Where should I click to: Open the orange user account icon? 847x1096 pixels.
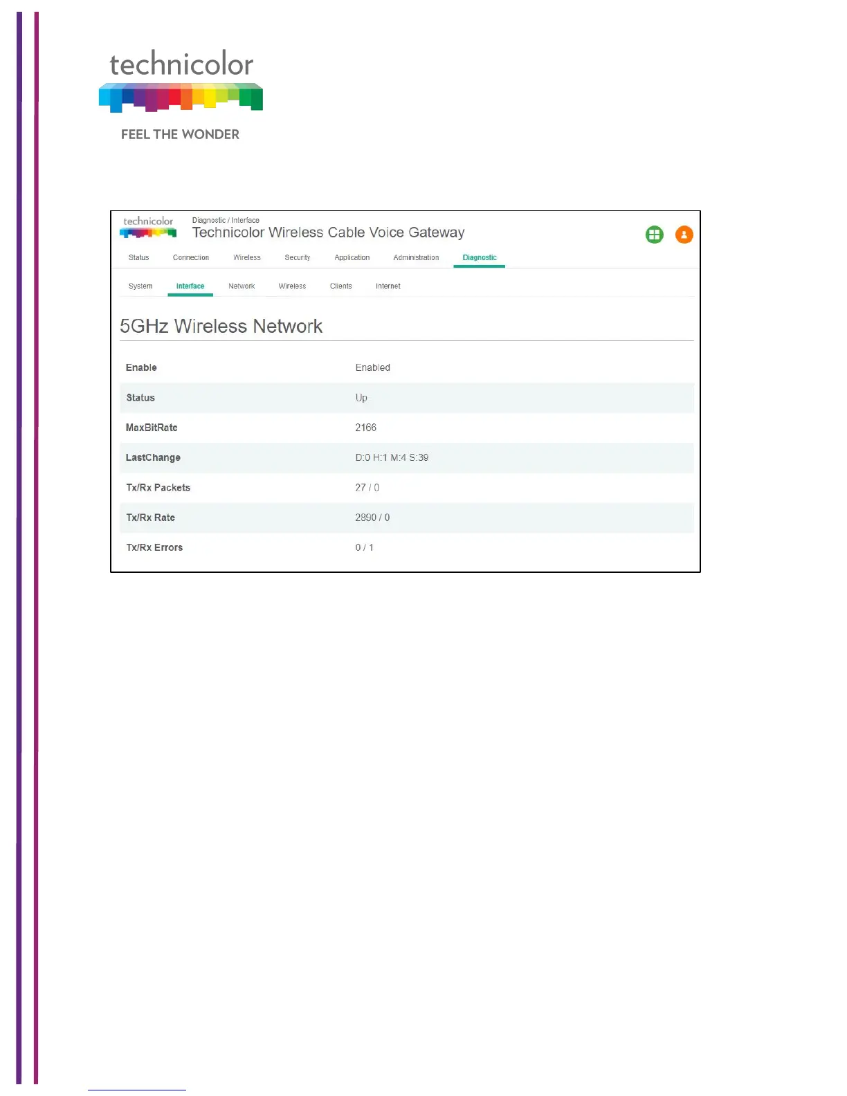pos(684,235)
